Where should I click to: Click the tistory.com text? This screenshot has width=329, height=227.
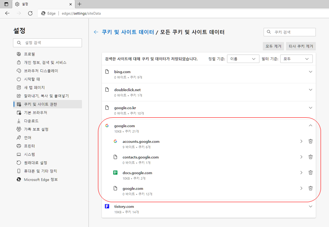[124, 206]
